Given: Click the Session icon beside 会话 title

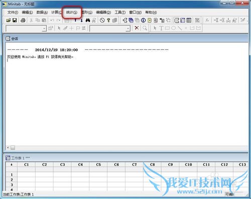Looking at the screenshot, I should click(8, 39).
